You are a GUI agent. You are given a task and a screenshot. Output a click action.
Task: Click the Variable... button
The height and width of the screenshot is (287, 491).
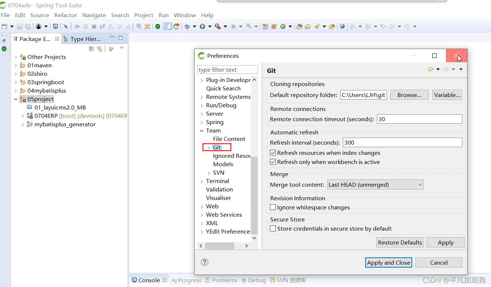(447, 95)
